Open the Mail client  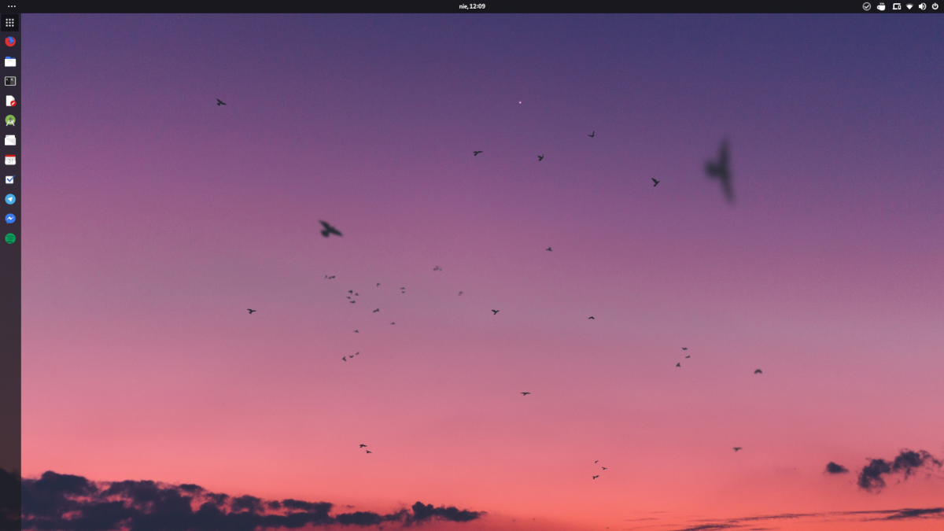tap(9, 140)
